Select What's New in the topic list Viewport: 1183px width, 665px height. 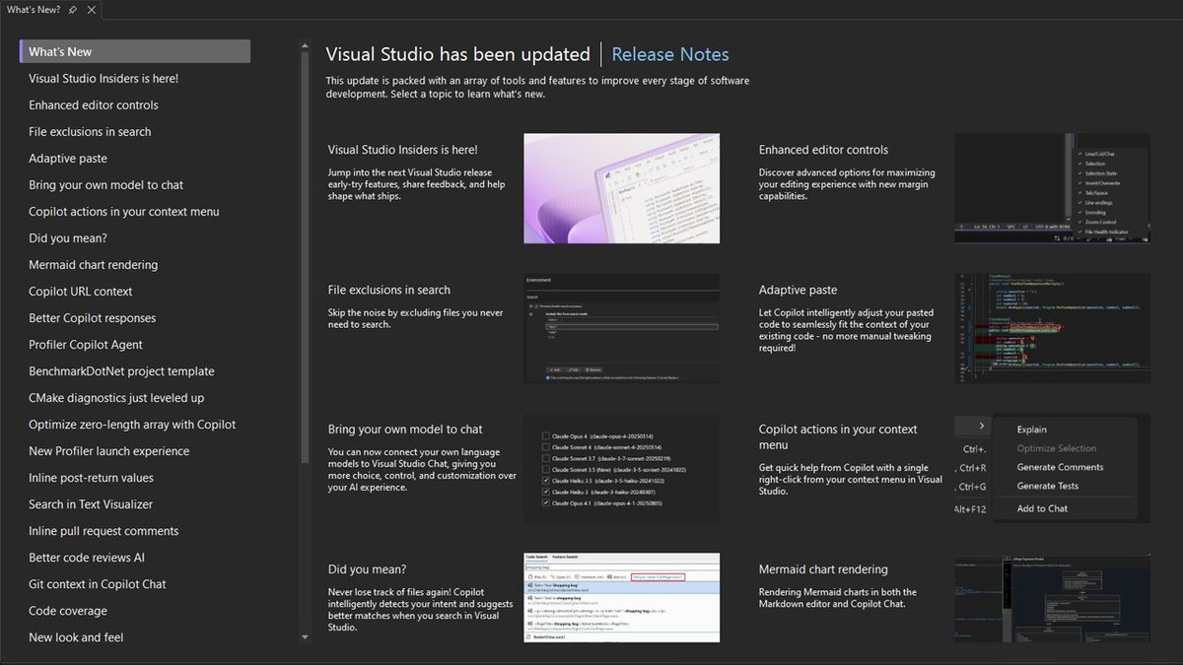[135, 51]
